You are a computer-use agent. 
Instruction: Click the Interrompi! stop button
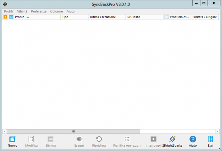point(153,142)
